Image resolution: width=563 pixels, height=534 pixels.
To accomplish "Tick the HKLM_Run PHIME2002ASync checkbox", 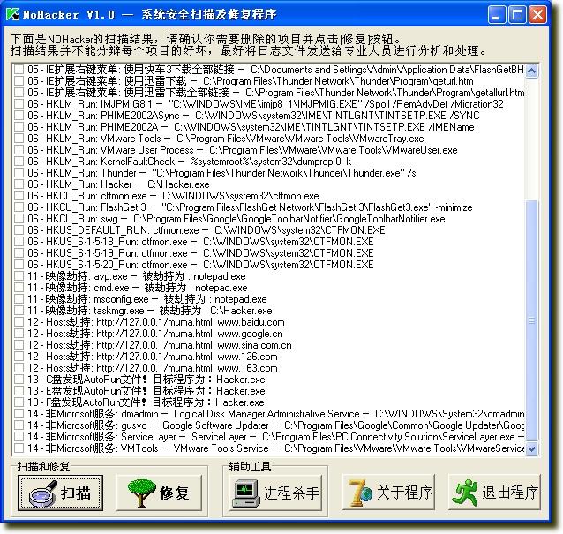I will [19, 116].
